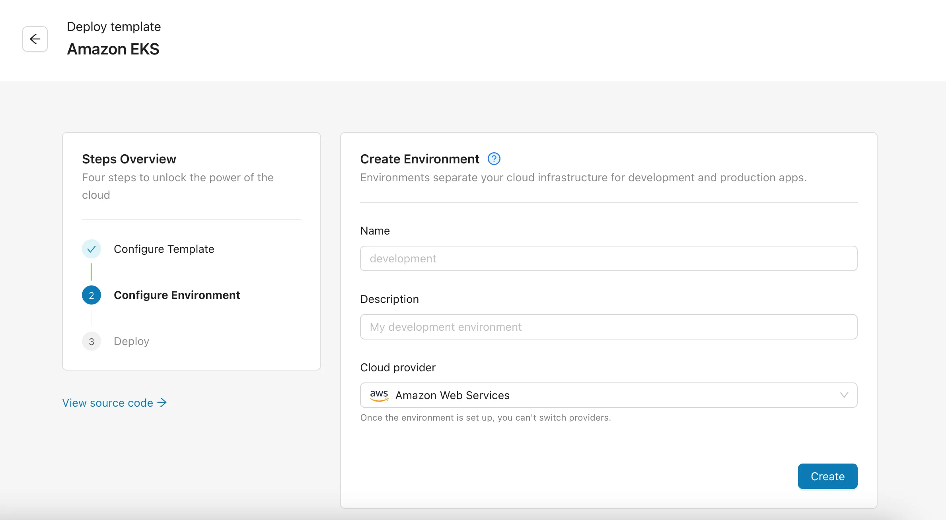
Task: Click the Amazon EKS title
Action: click(x=113, y=49)
